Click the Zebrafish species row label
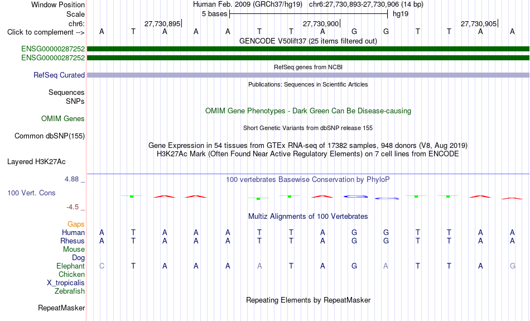The width and height of the screenshot is (530, 321). point(70,291)
